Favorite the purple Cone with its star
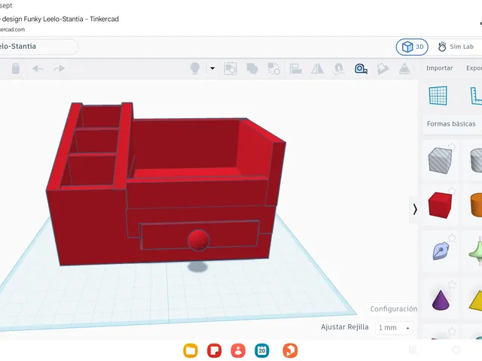This screenshot has width=482, height=361. 452,284
